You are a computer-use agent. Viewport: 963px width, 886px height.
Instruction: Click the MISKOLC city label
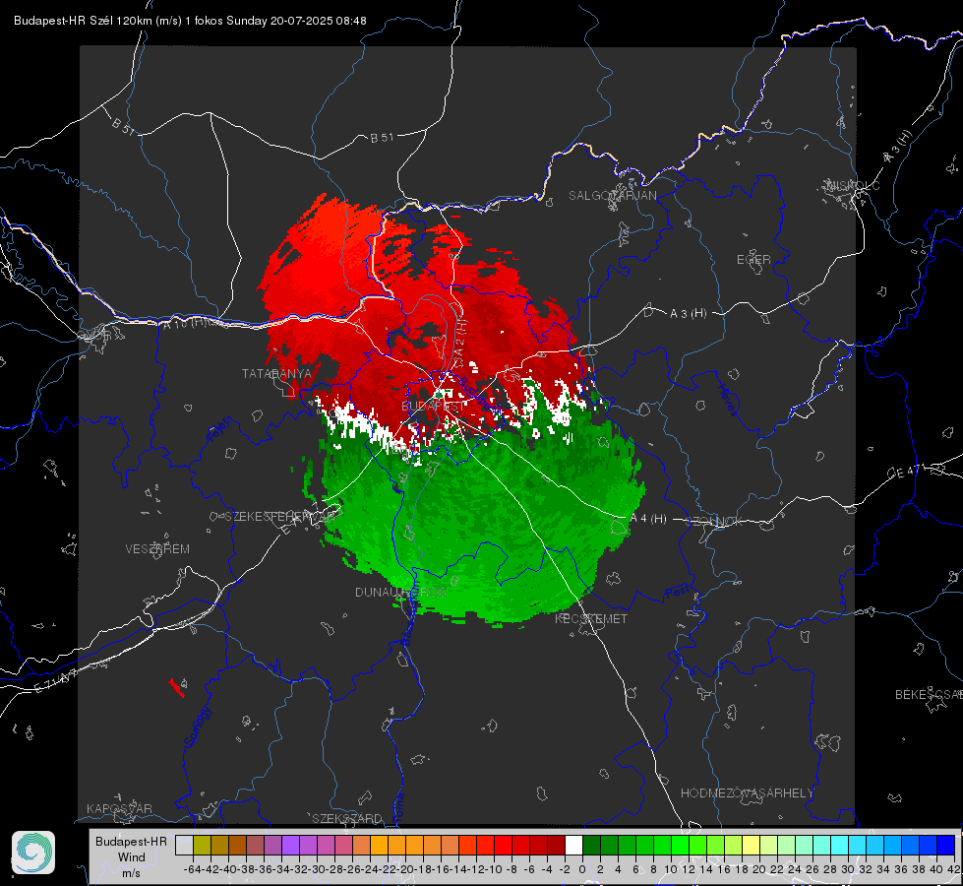(x=853, y=185)
